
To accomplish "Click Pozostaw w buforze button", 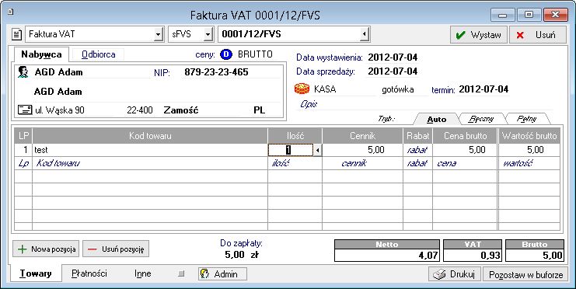I will 525,274.
